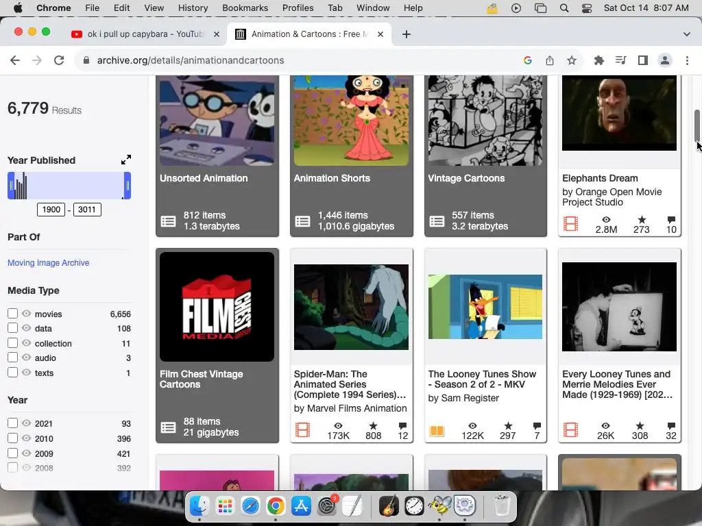Close the Animation & Cartoons tab
The height and width of the screenshot is (526, 702).
point(380,34)
